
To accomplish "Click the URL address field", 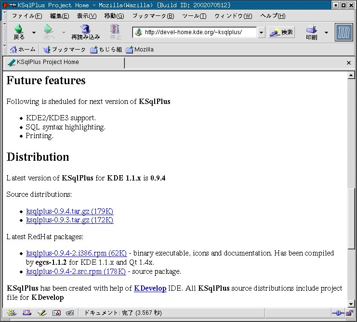I will [x=195, y=32].
